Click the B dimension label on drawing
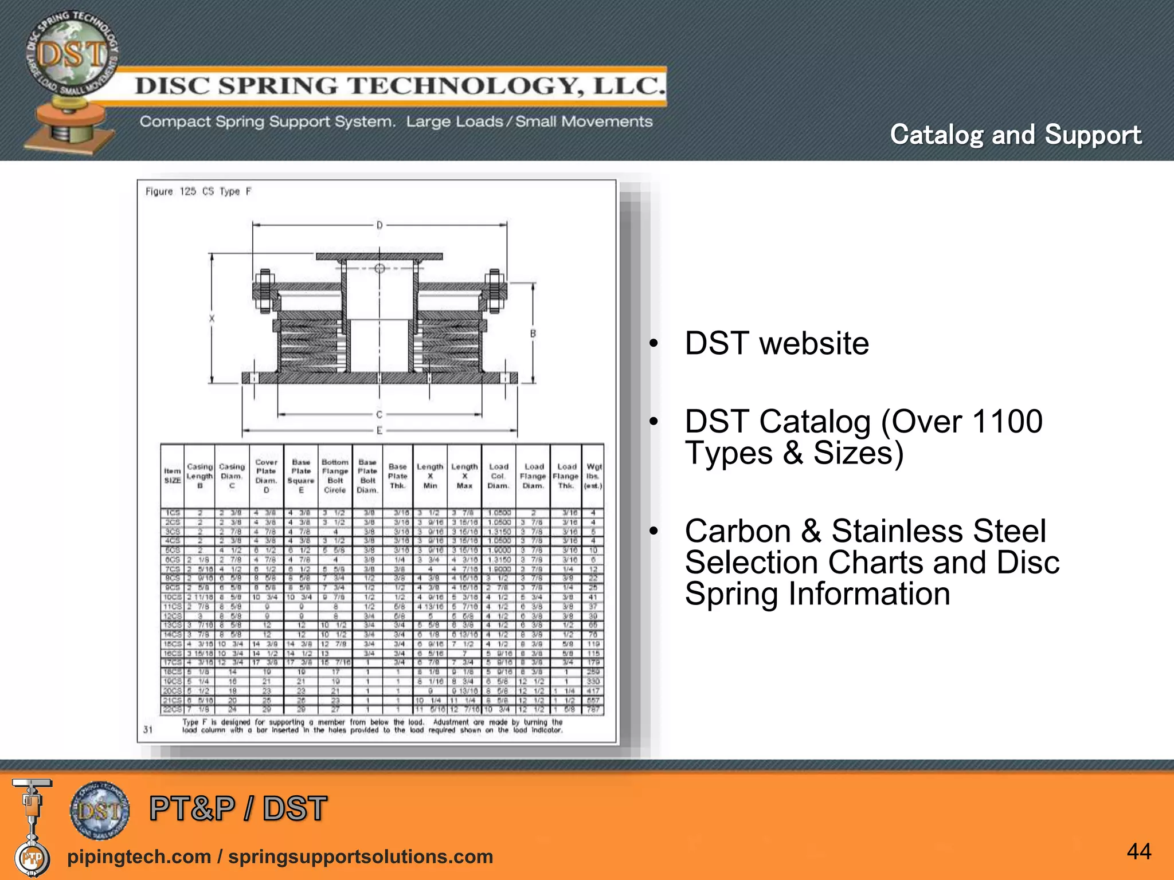The image size is (1174, 880). click(533, 333)
